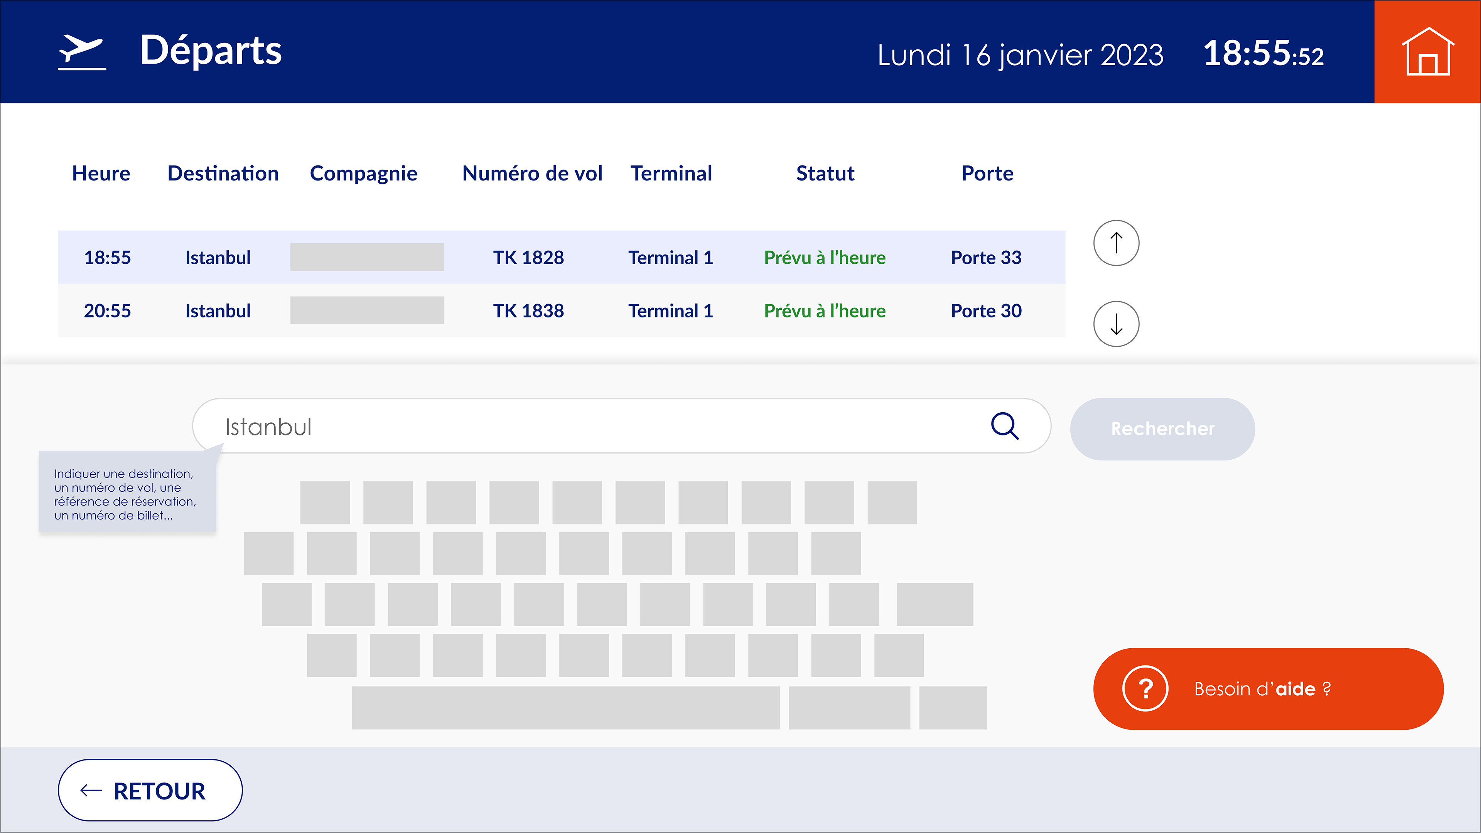Go to the home screen via house icon
Viewport: 1481px width, 833px height.
[1427, 52]
